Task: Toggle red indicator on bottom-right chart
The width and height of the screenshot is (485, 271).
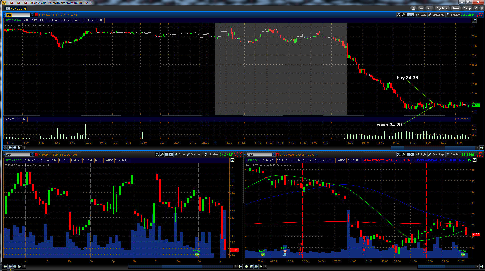Action: pyautogui.click(x=278, y=155)
